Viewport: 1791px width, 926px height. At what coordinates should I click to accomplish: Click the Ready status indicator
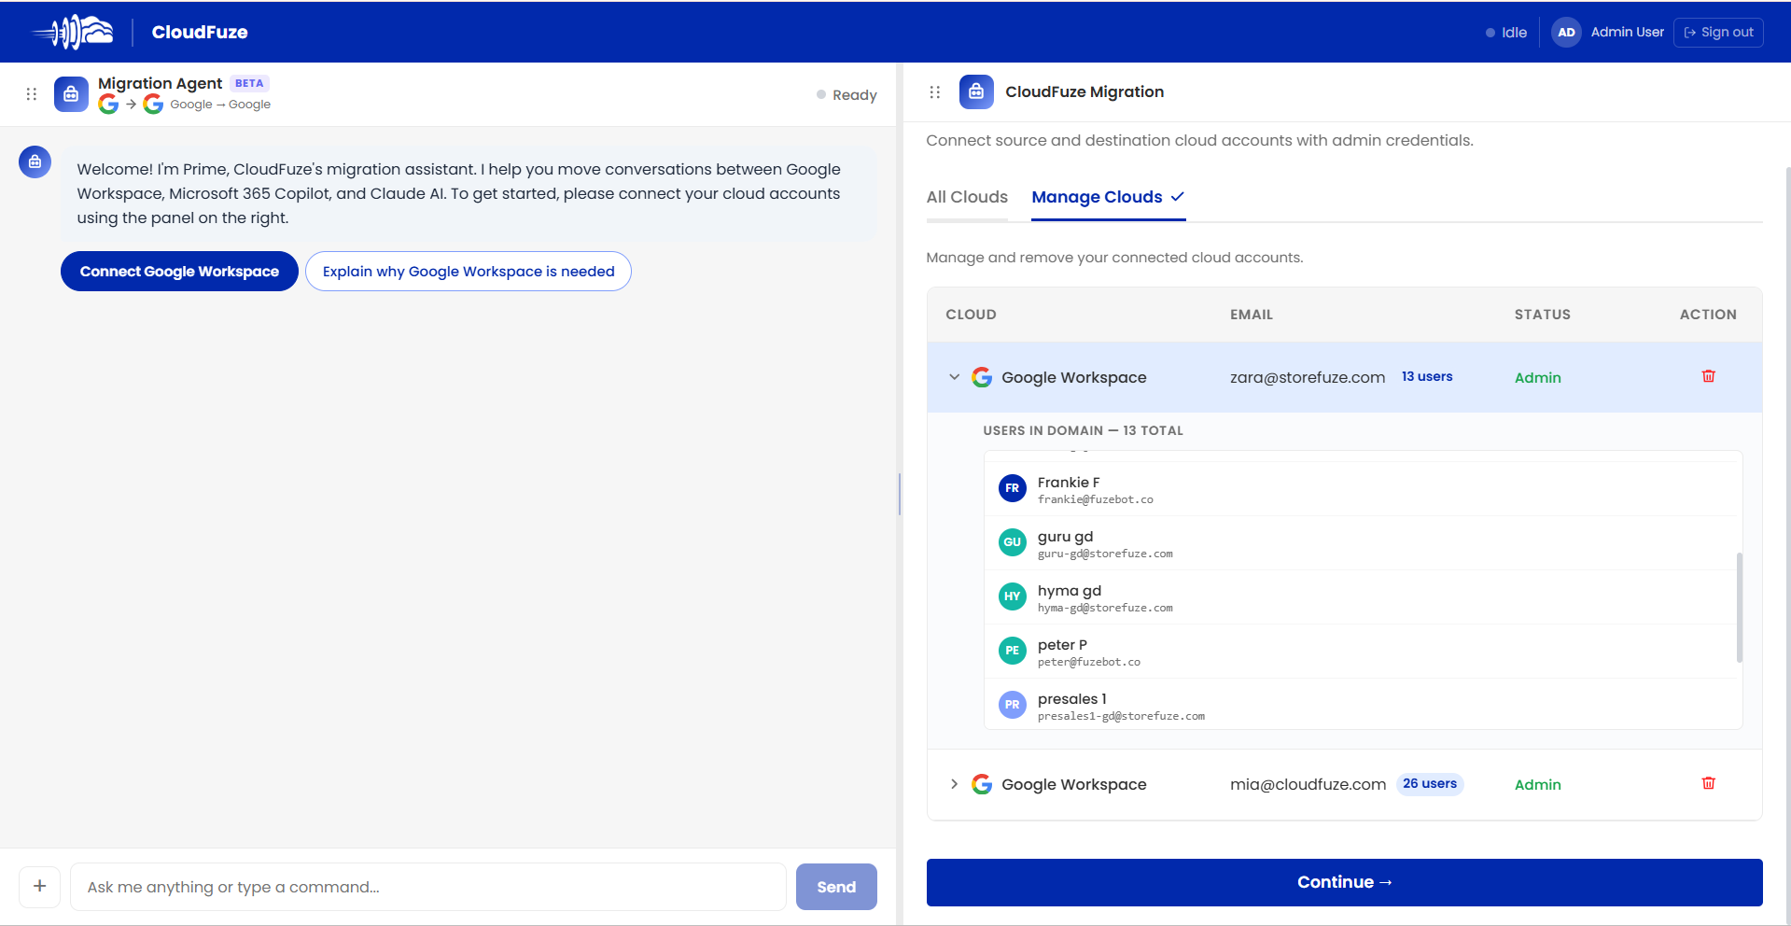point(847,95)
